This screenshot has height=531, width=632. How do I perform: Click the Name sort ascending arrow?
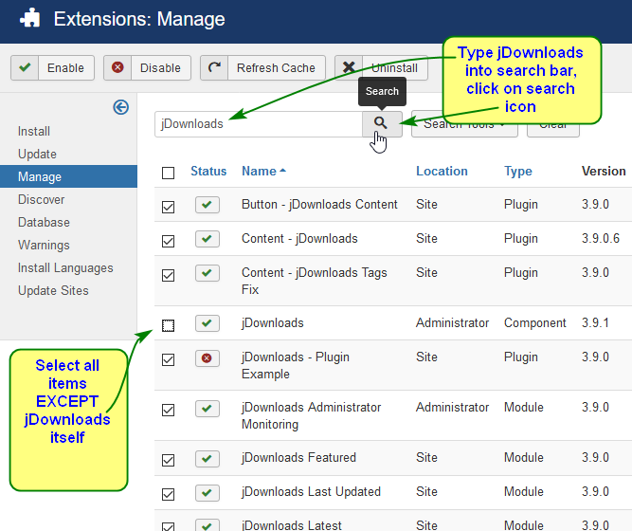tap(282, 171)
